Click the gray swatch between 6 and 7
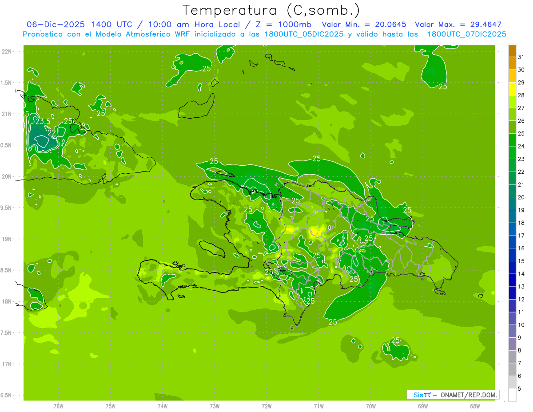The width and height of the screenshot is (533, 412). [512, 369]
